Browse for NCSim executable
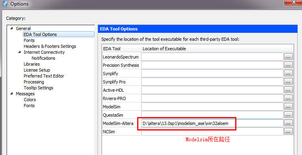Viewport: 302px width, 155px height. pos(288,132)
